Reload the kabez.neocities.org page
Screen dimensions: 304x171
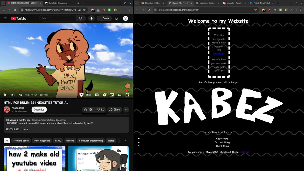point(149,10)
